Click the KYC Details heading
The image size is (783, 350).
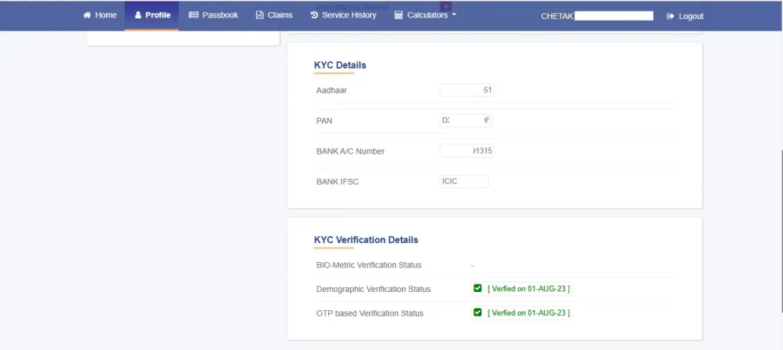click(x=340, y=65)
